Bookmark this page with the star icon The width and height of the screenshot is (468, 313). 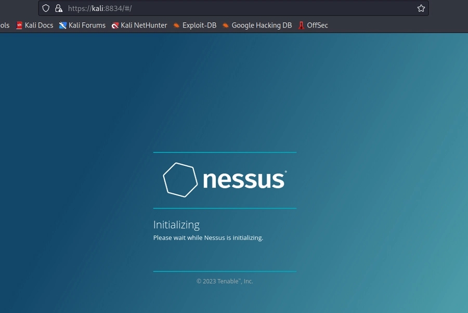[421, 8]
